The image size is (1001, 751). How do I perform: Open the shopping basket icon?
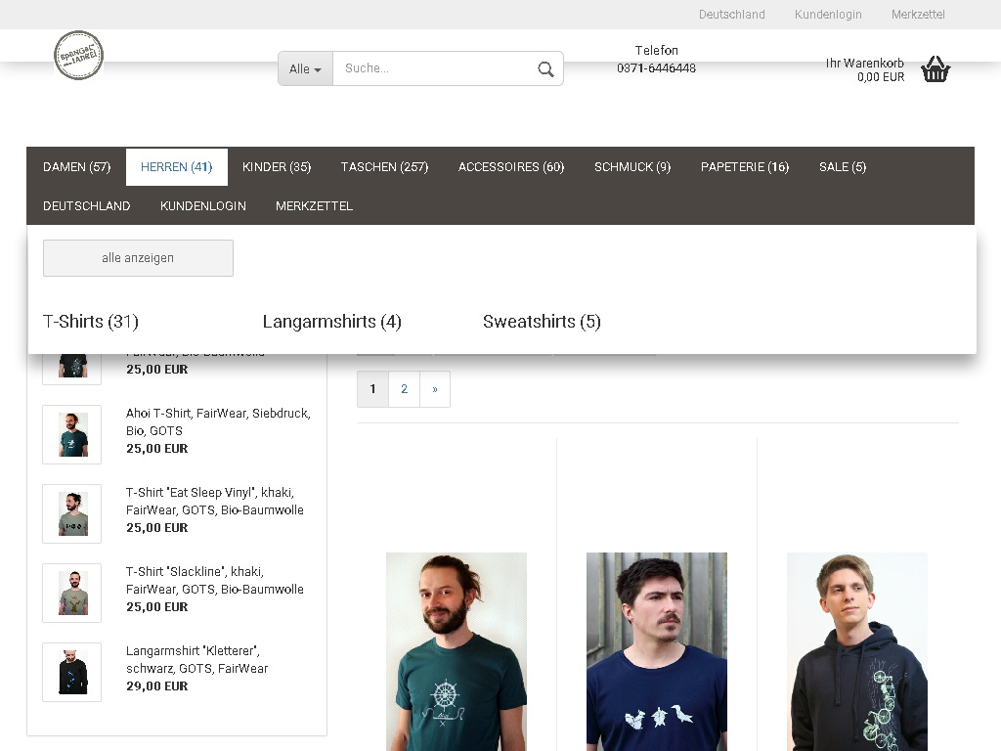coord(936,69)
